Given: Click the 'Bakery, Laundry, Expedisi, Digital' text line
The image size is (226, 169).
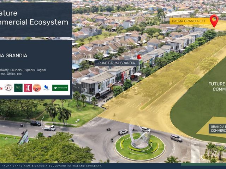Looking at the screenshot, I should click(23, 70).
